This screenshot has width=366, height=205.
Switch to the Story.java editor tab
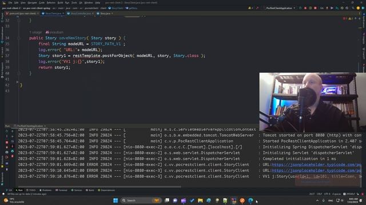point(105,14)
